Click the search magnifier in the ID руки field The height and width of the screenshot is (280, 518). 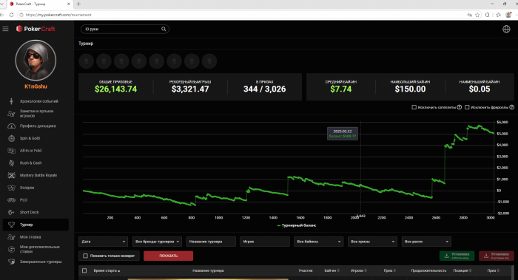click(164, 29)
